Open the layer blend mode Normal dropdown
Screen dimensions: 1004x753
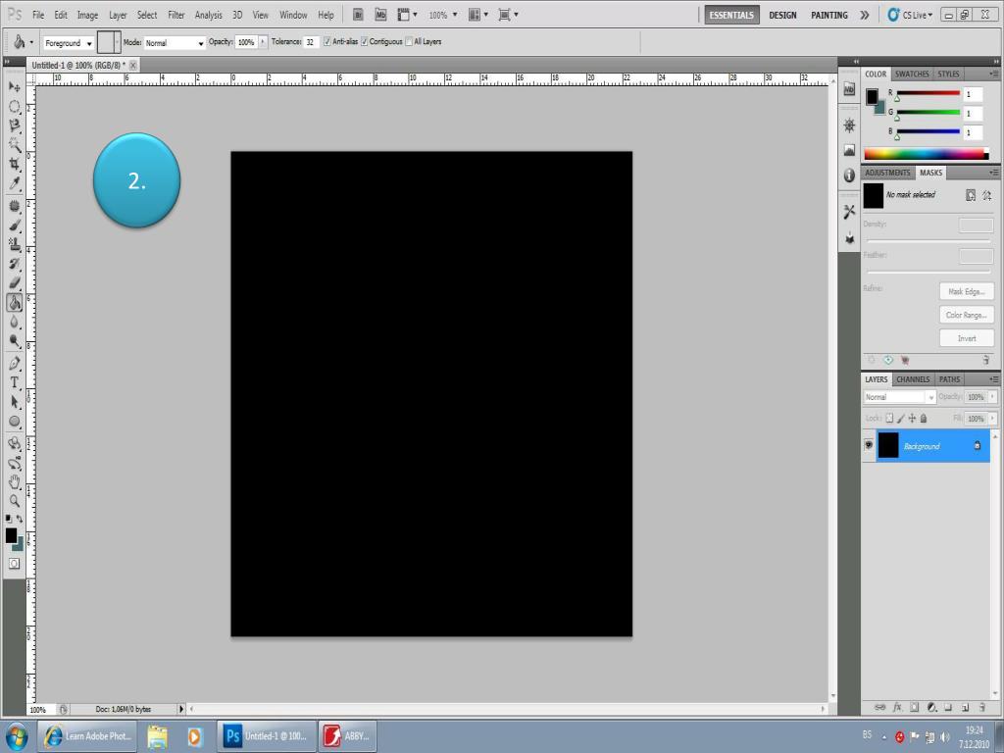(x=899, y=397)
